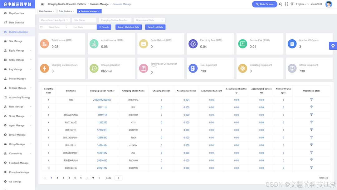Open Ad Manage in the sidebar
337x190 pixels.
pyautogui.click(x=17, y=182)
